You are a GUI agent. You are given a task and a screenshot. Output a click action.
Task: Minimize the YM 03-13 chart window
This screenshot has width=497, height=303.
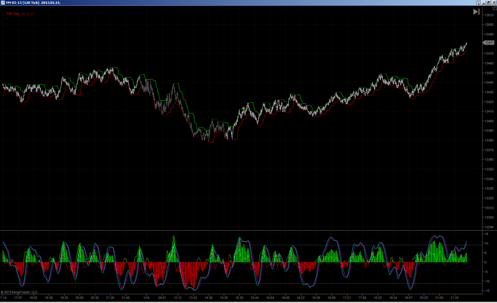[484, 2]
